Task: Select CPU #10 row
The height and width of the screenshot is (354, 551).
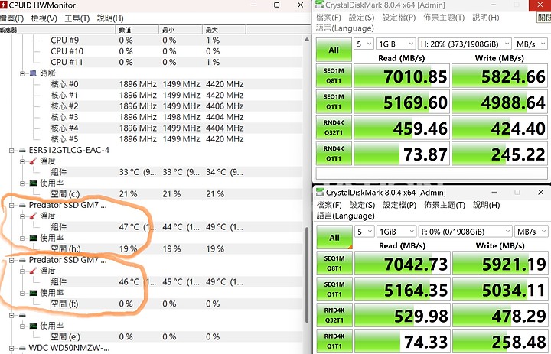Action: click(x=151, y=51)
